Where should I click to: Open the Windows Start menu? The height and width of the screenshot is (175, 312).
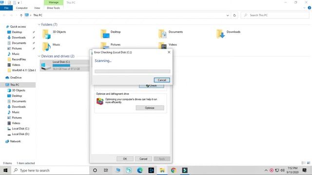[x=5, y=170]
